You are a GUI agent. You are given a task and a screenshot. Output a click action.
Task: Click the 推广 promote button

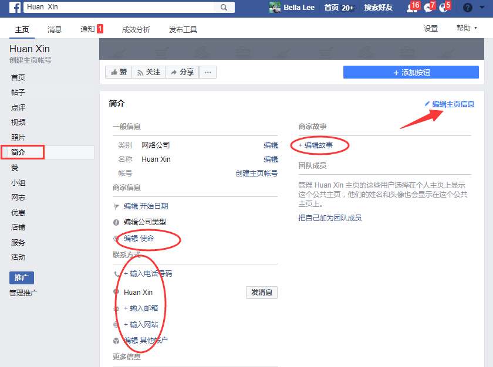coord(21,277)
